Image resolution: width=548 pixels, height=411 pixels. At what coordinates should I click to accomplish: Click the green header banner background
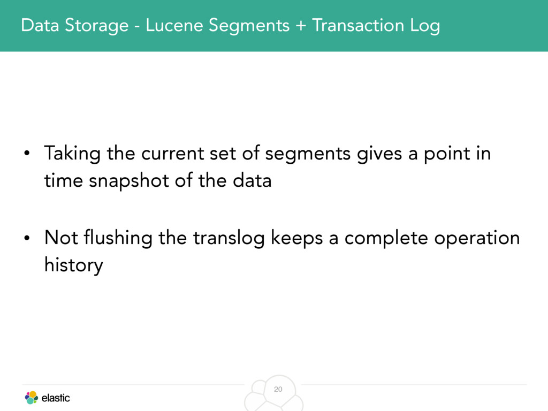(274, 26)
